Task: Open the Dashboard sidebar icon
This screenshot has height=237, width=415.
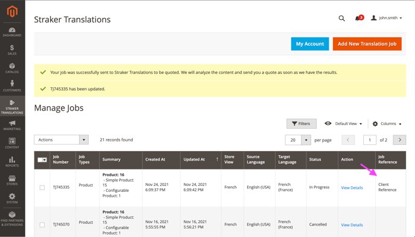Action: tap(12, 32)
